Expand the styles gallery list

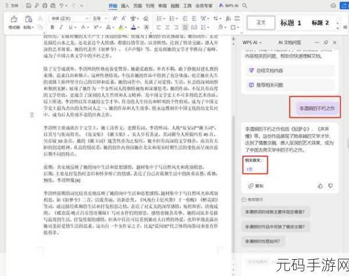click(338, 28)
